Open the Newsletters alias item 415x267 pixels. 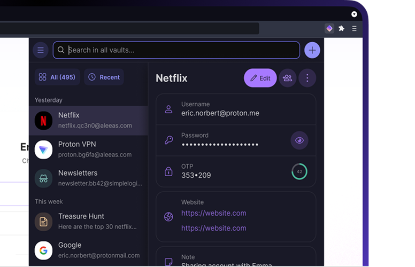(x=88, y=178)
